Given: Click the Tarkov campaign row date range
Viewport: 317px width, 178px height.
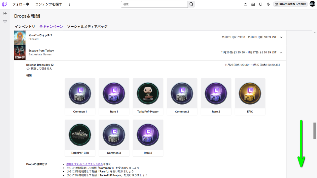Looking at the screenshot, I should coord(249,52).
